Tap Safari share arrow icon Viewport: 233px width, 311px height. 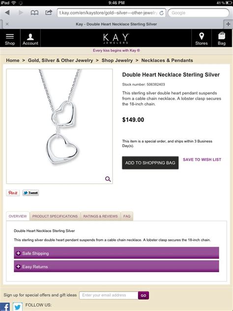(49, 12)
